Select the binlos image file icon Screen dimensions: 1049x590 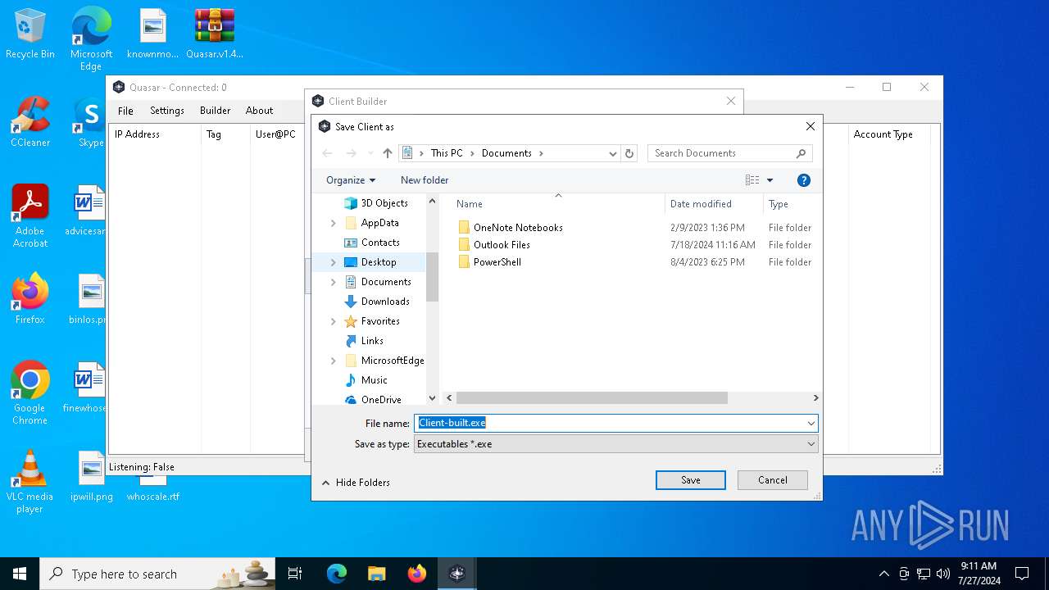coord(88,300)
